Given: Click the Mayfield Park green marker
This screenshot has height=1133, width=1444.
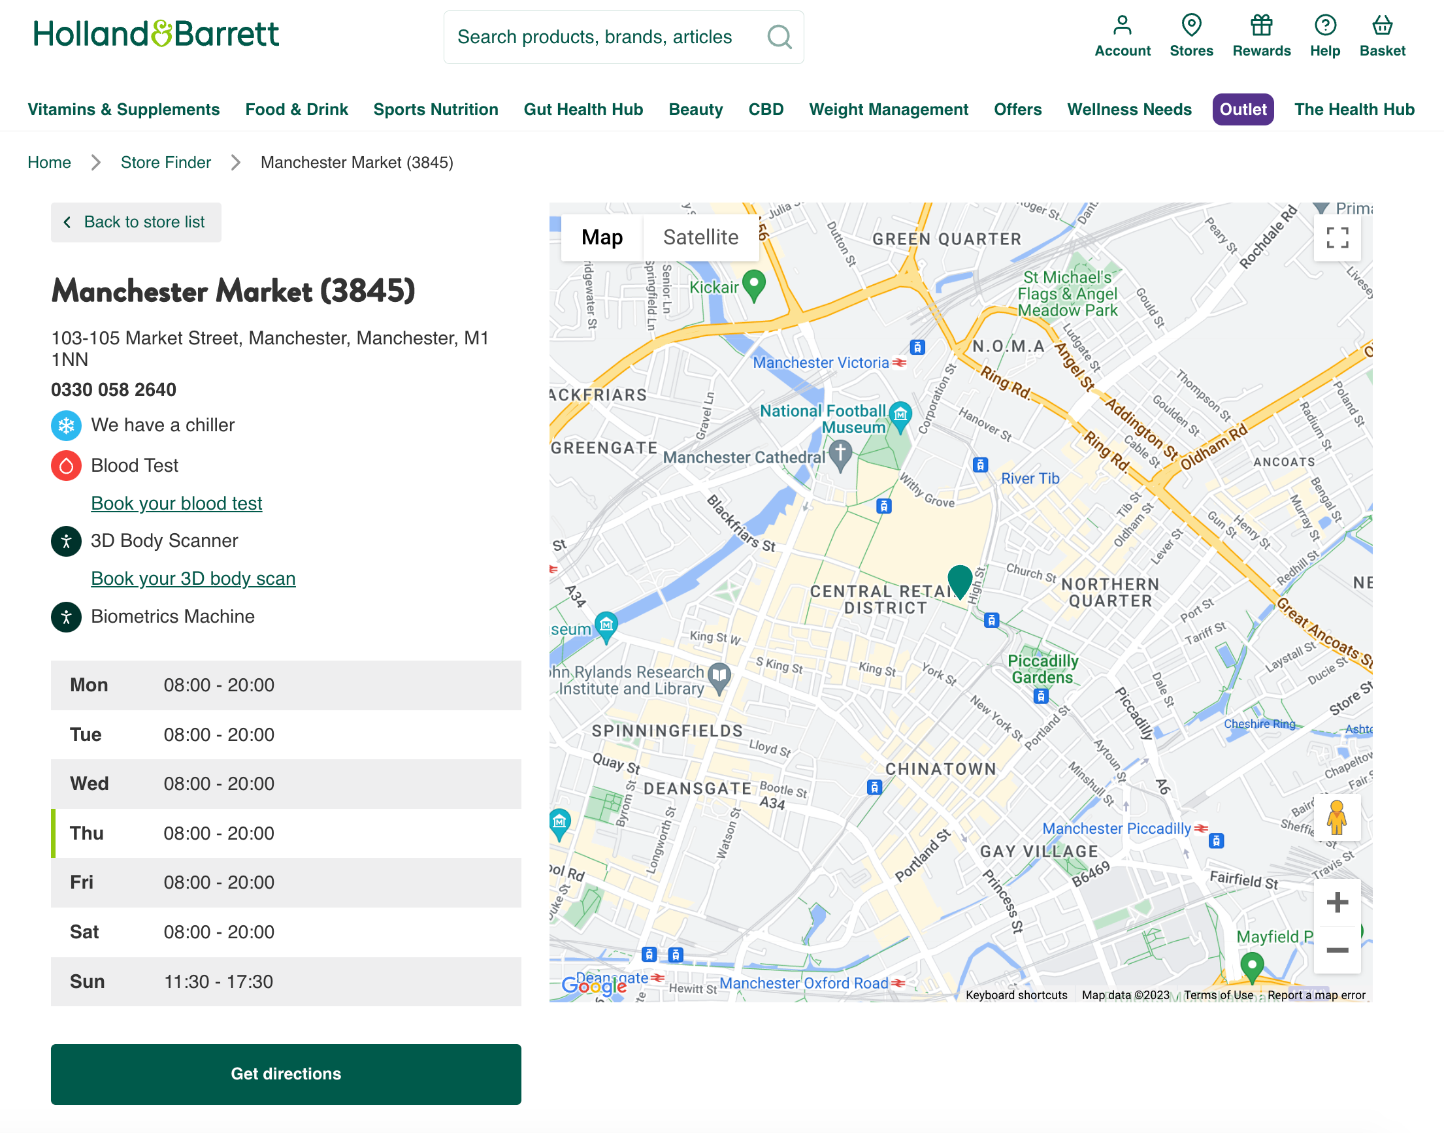Looking at the screenshot, I should coord(1251,967).
